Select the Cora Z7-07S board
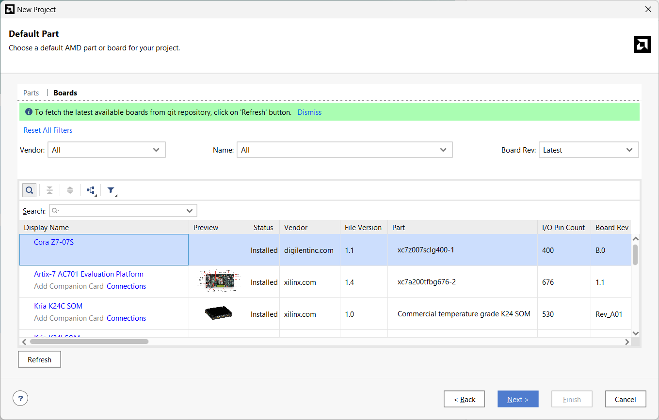The height and width of the screenshot is (420, 659). tap(54, 242)
